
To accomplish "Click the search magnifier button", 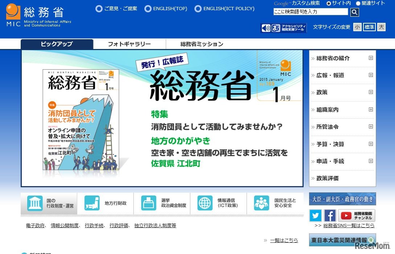I will [x=354, y=12].
